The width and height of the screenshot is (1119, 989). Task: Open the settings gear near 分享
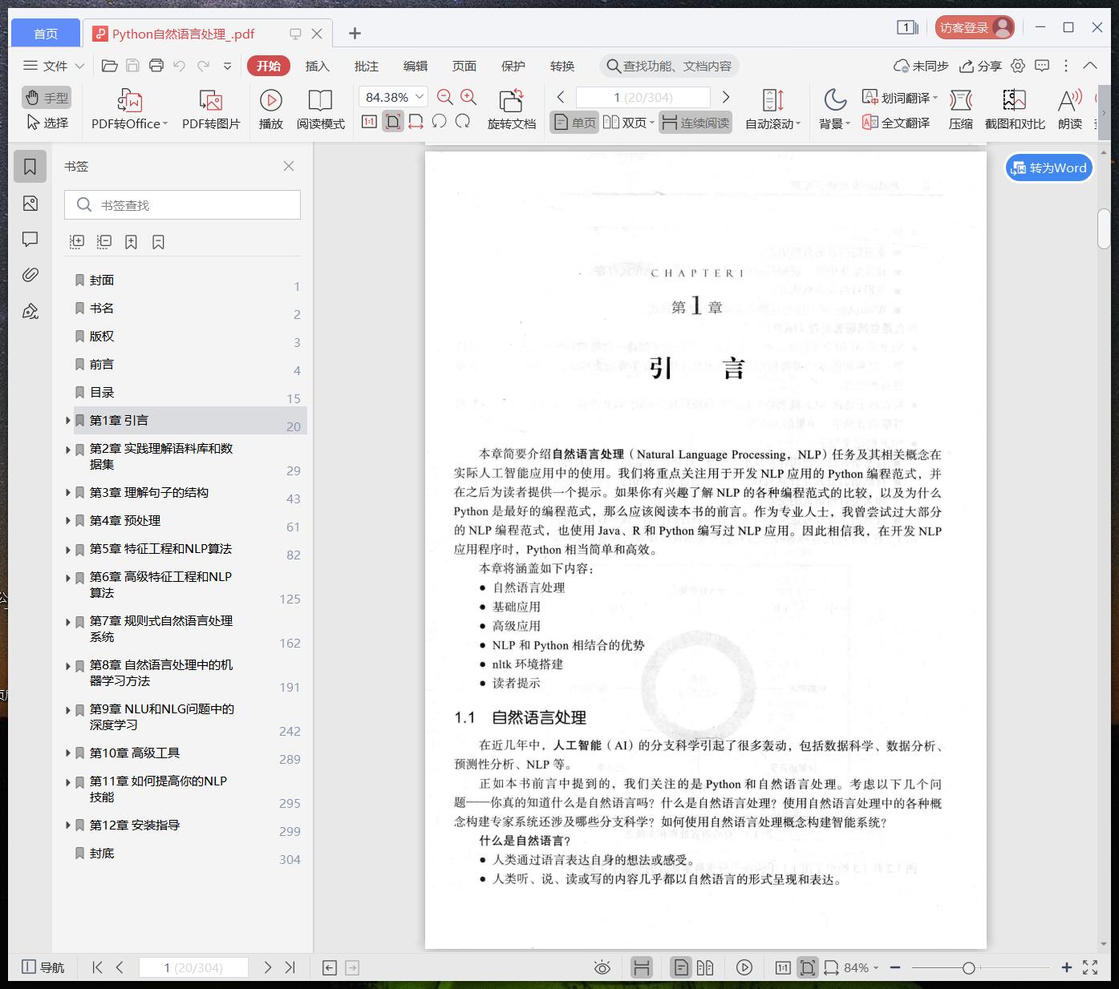click(x=1018, y=66)
